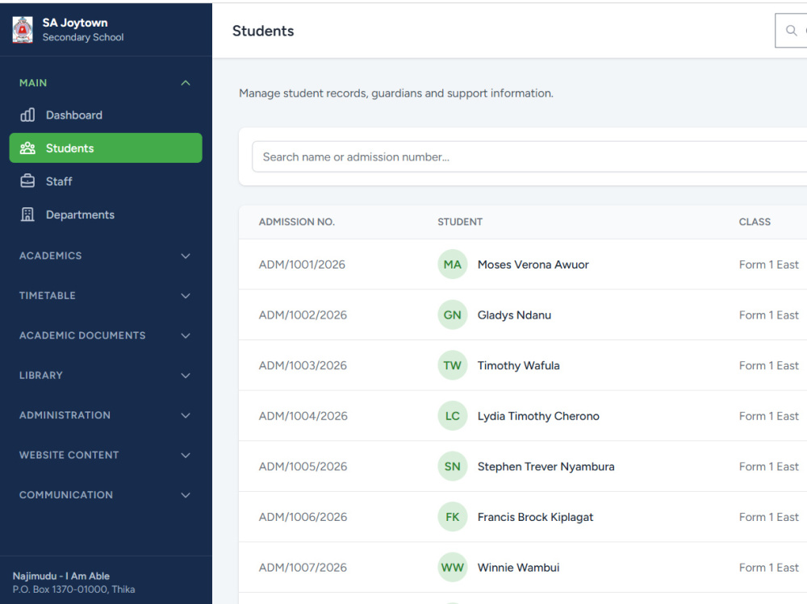Click the TW avatar for Timothy Wafula

point(453,365)
